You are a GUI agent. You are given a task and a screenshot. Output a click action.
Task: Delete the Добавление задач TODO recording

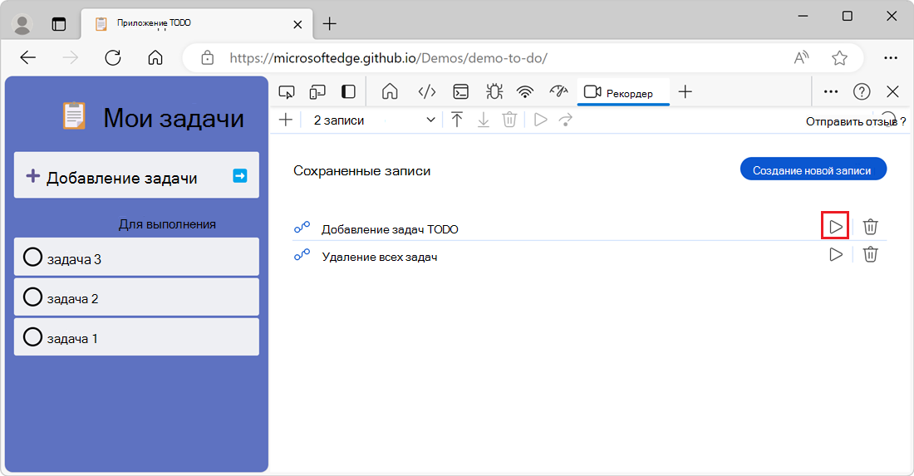[x=870, y=226]
